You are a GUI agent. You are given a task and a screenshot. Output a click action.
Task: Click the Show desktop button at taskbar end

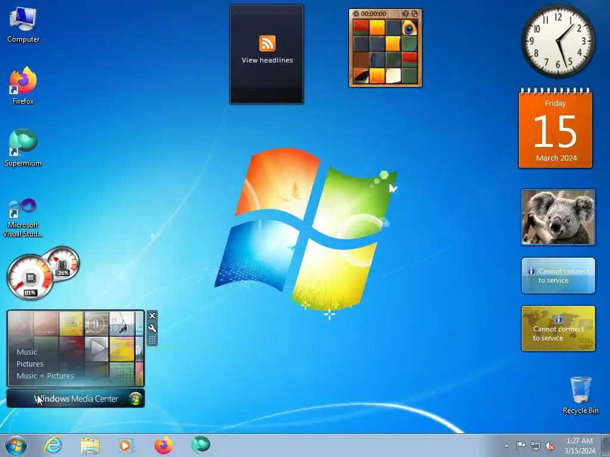tap(606, 445)
